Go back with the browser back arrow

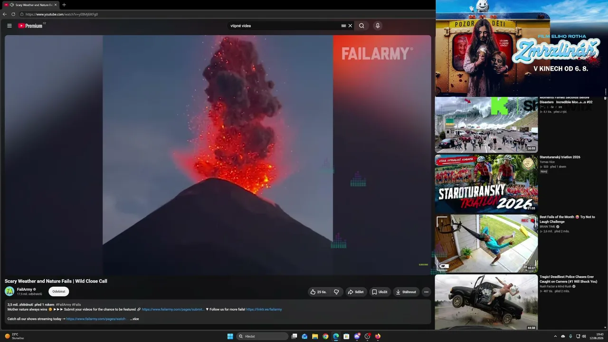click(5, 14)
